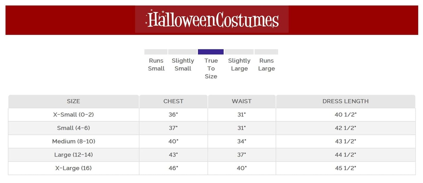The image size is (423, 183).
Task: Click the 45 1/2" dress length cell
Action: coord(345,168)
